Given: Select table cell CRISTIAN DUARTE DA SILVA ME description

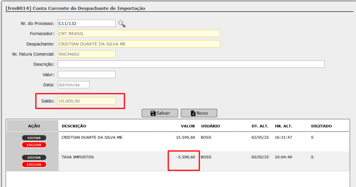Looking at the screenshot, I should [92, 138].
